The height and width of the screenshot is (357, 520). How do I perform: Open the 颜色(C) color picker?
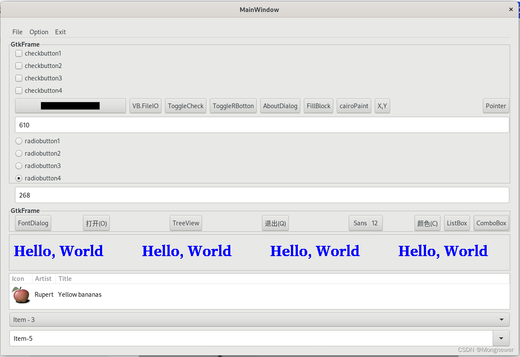(x=427, y=223)
